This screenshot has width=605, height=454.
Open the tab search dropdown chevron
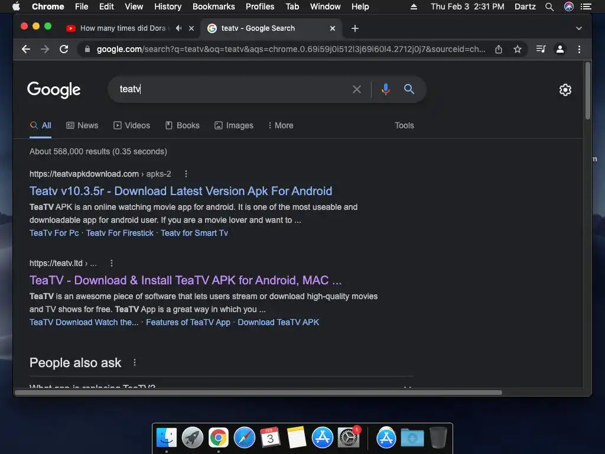(579, 28)
